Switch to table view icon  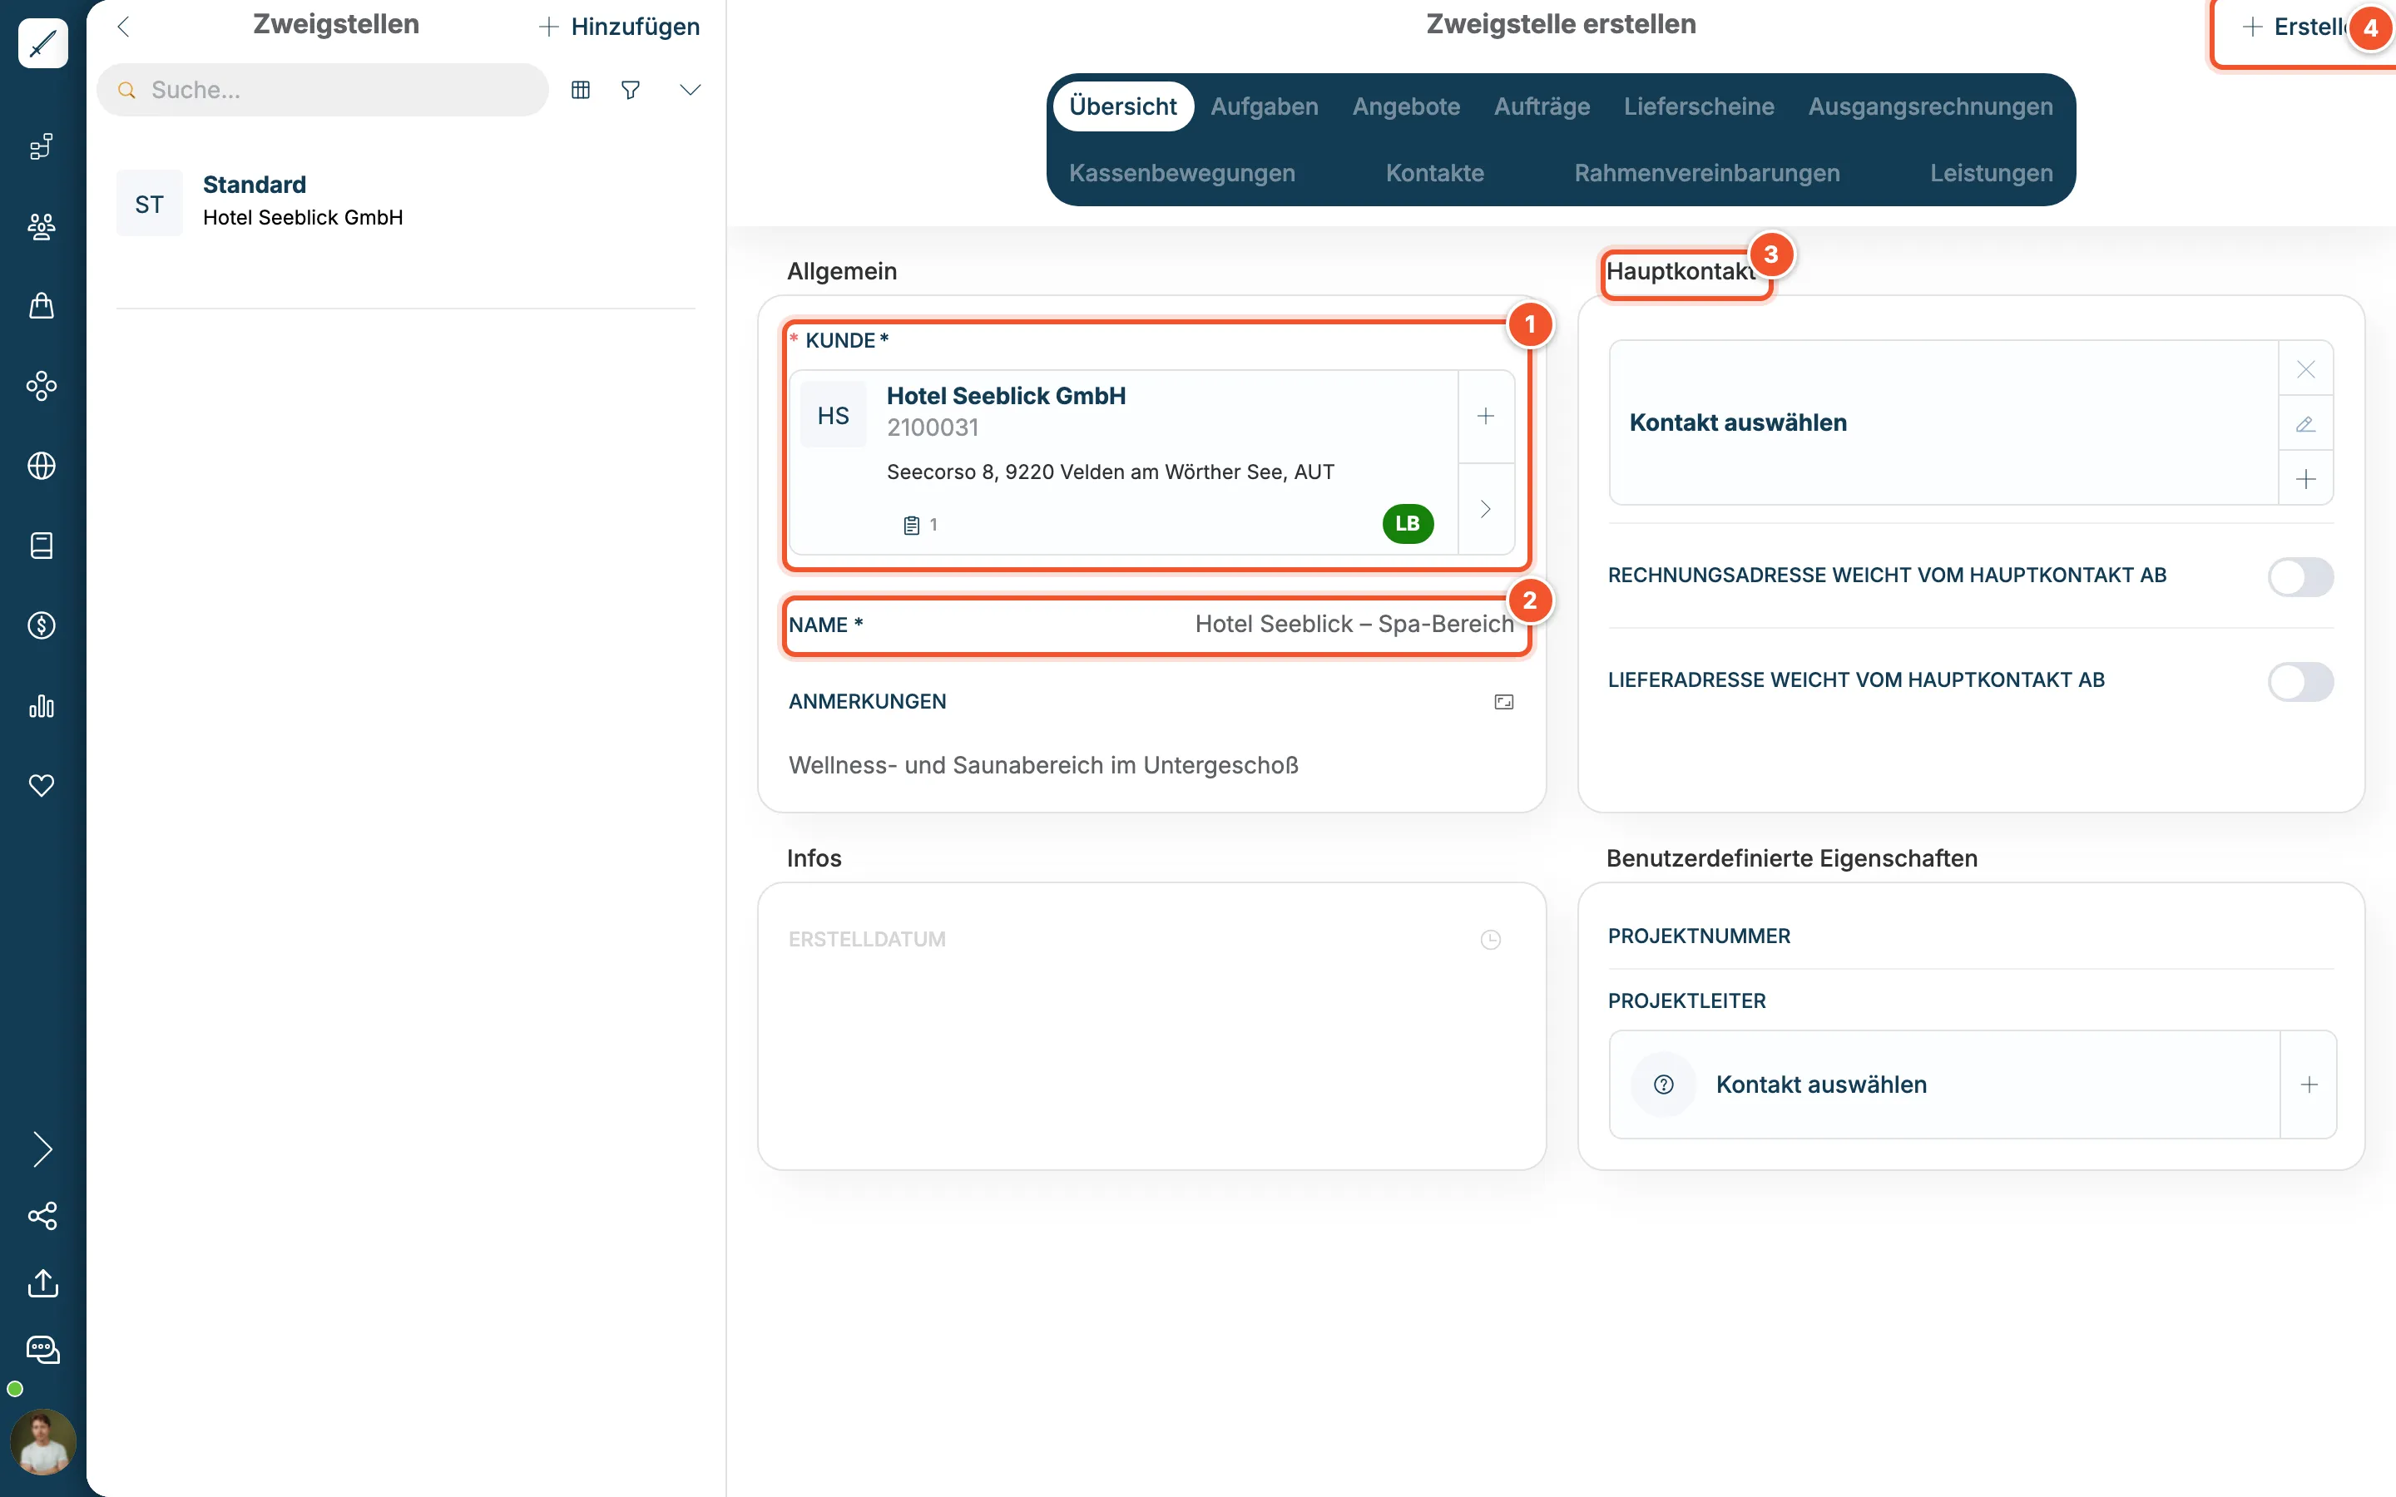pos(582,90)
